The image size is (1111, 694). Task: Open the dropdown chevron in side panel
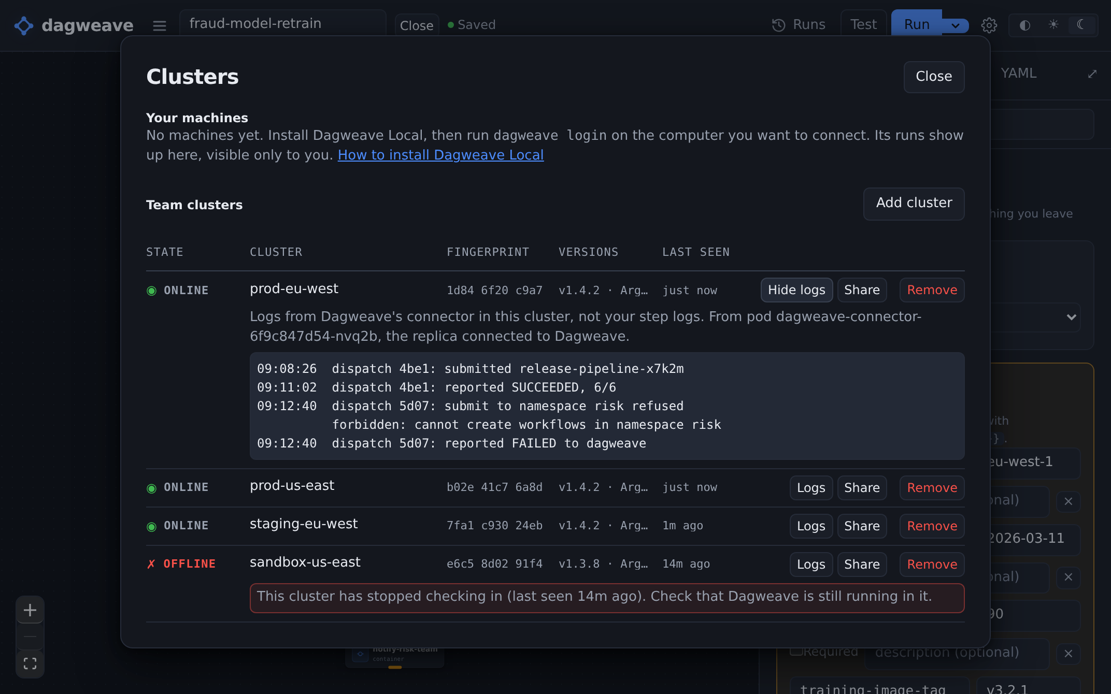pyautogui.click(x=1071, y=317)
